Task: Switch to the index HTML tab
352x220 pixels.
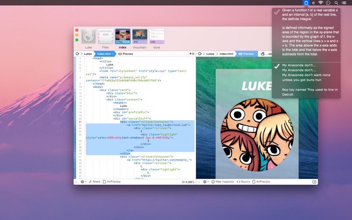Action: click(123, 36)
